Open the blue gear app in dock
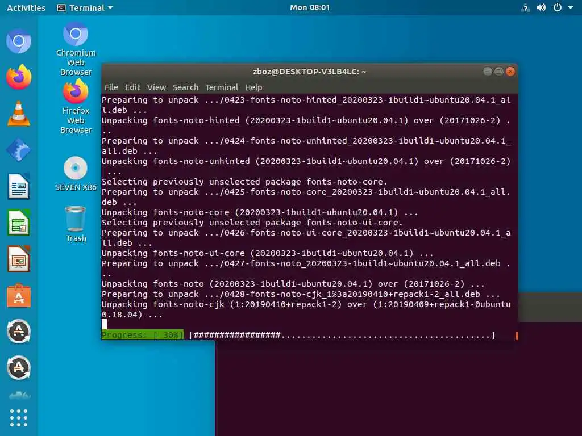This screenshot has width=582, height=436. [x=19, y=150]
